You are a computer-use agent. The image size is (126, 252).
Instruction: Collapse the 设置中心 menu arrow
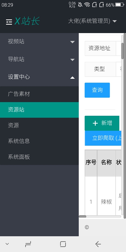coord(72,78)
